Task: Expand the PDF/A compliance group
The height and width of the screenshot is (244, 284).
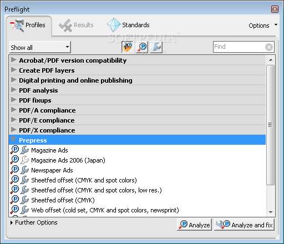Action: (13, 110)
